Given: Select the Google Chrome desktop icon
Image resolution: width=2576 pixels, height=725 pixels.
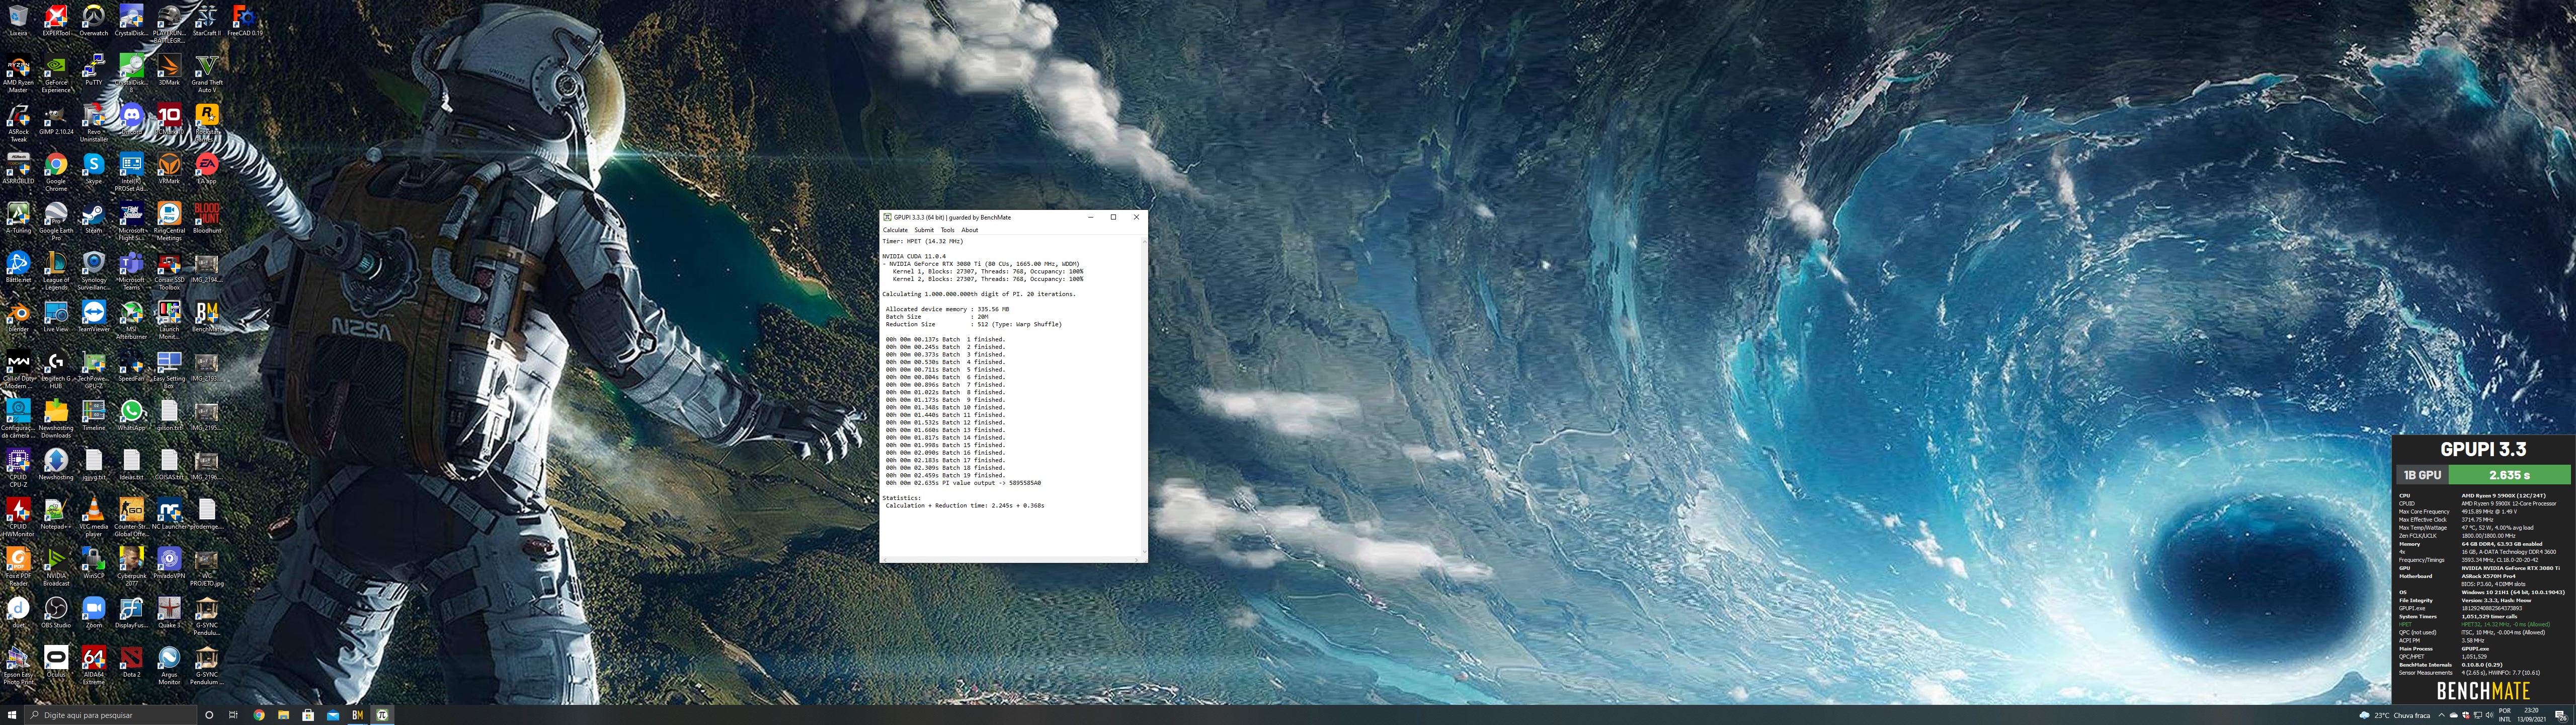Looking at the screenshot, I should pos(56,172).
